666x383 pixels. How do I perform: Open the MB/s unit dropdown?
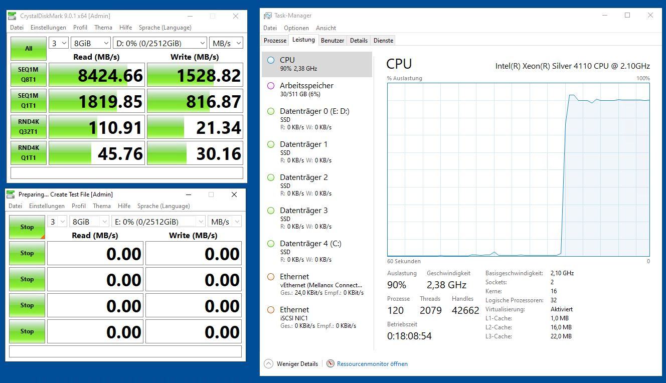tap(226, 43)
